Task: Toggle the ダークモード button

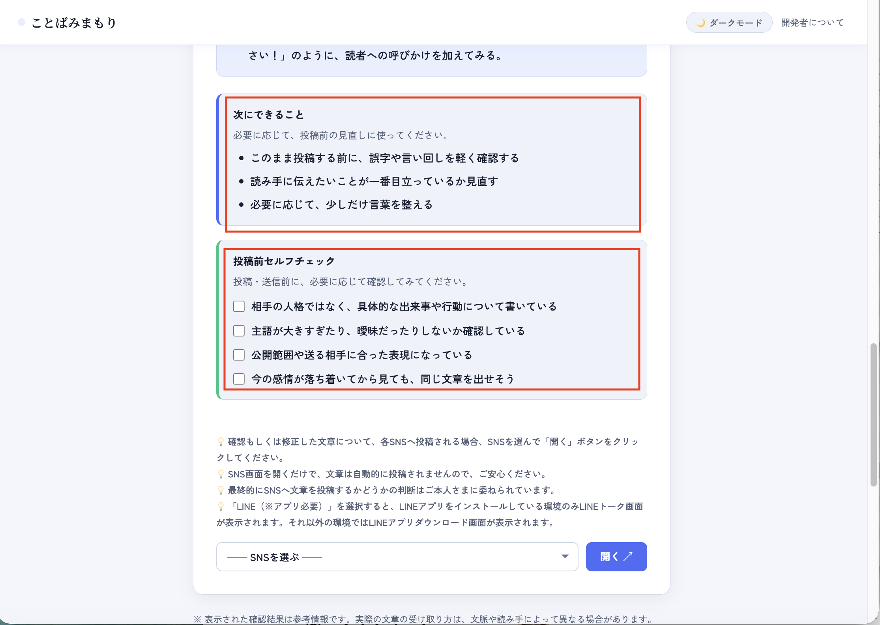Action: 729,22
